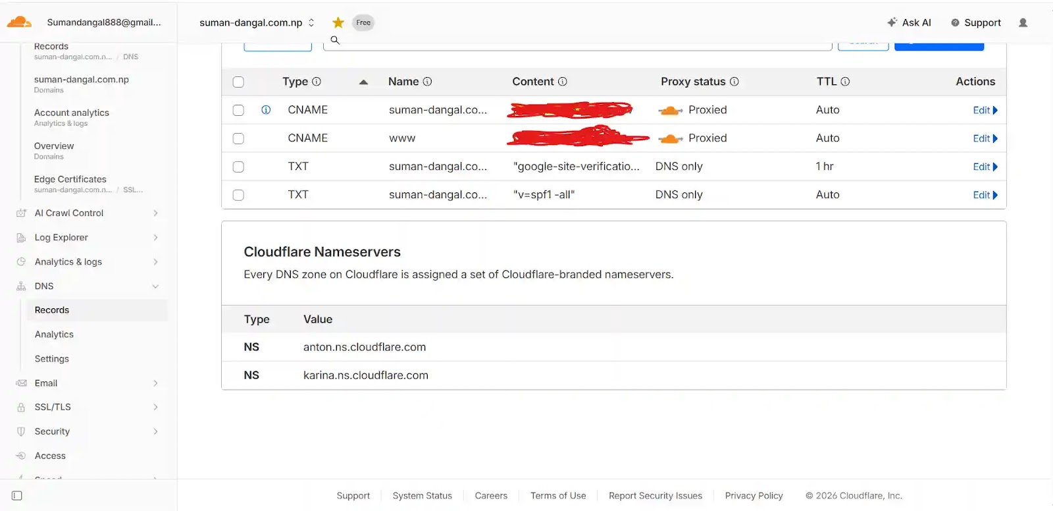
Task: Check the google-site-verification TXT record checkbox
Action: coord(238,167)
